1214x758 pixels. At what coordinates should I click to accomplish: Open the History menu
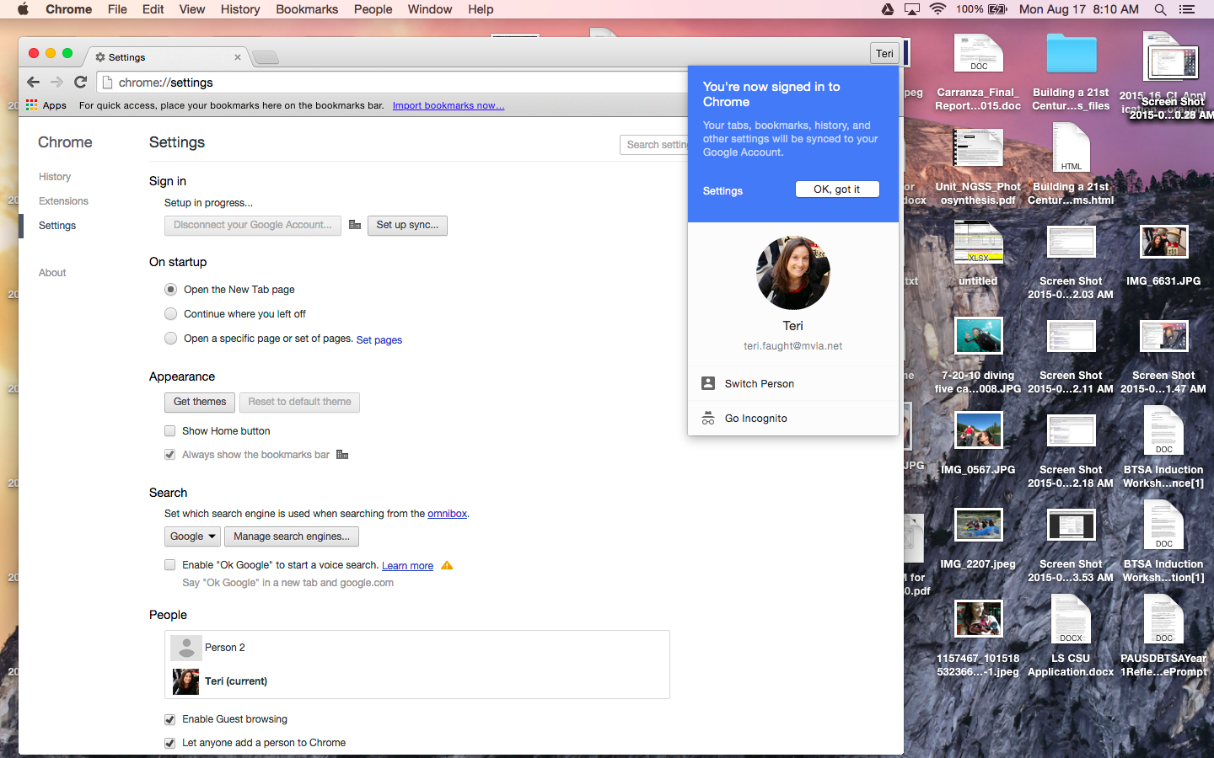click(240, 9)
